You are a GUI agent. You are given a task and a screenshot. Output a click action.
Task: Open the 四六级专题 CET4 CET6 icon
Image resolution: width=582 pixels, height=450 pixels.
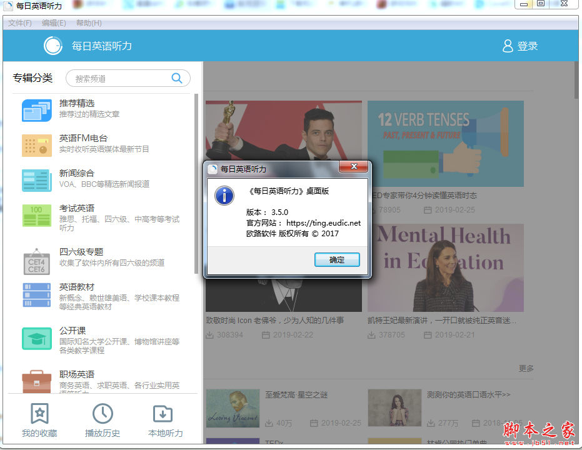point(37,261)
